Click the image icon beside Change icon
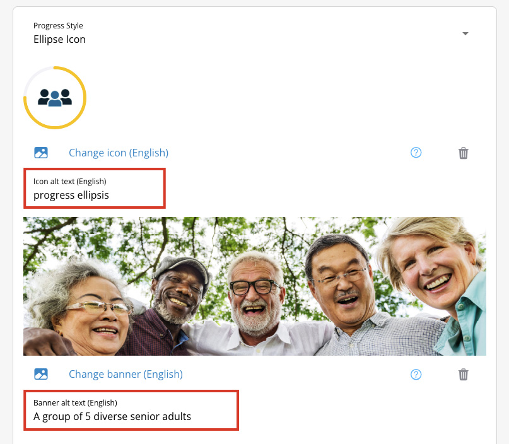Image resolution: width=509 pixels, height=444 pixels. point(41,153)
